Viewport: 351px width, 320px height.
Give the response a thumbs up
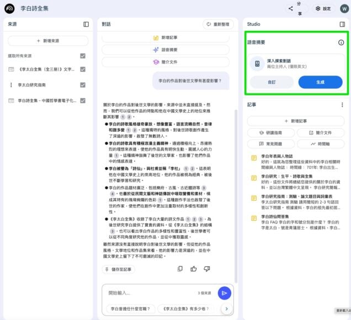tap(193, 269)
